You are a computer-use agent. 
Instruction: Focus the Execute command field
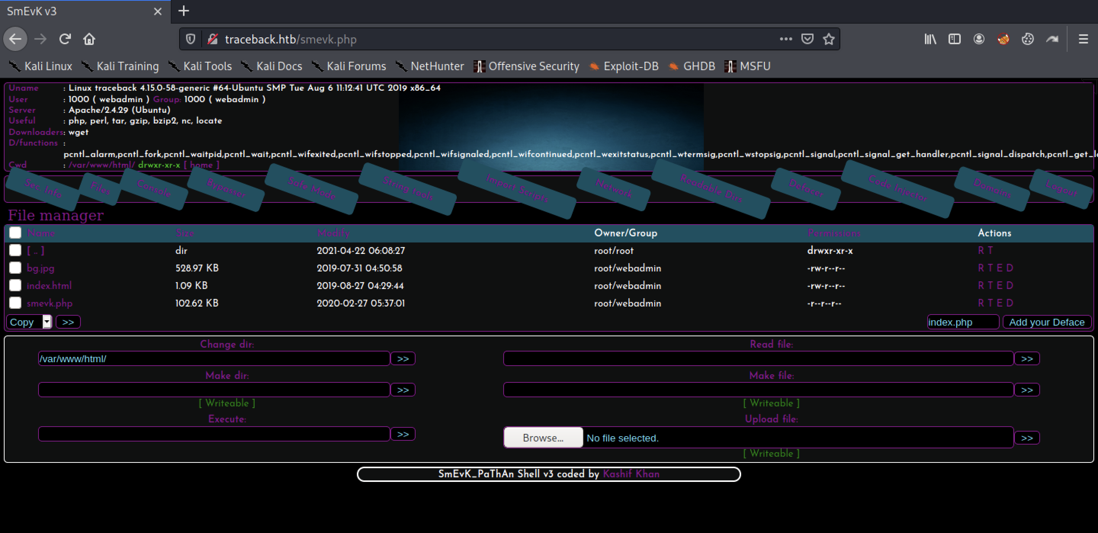click(214, 434)
